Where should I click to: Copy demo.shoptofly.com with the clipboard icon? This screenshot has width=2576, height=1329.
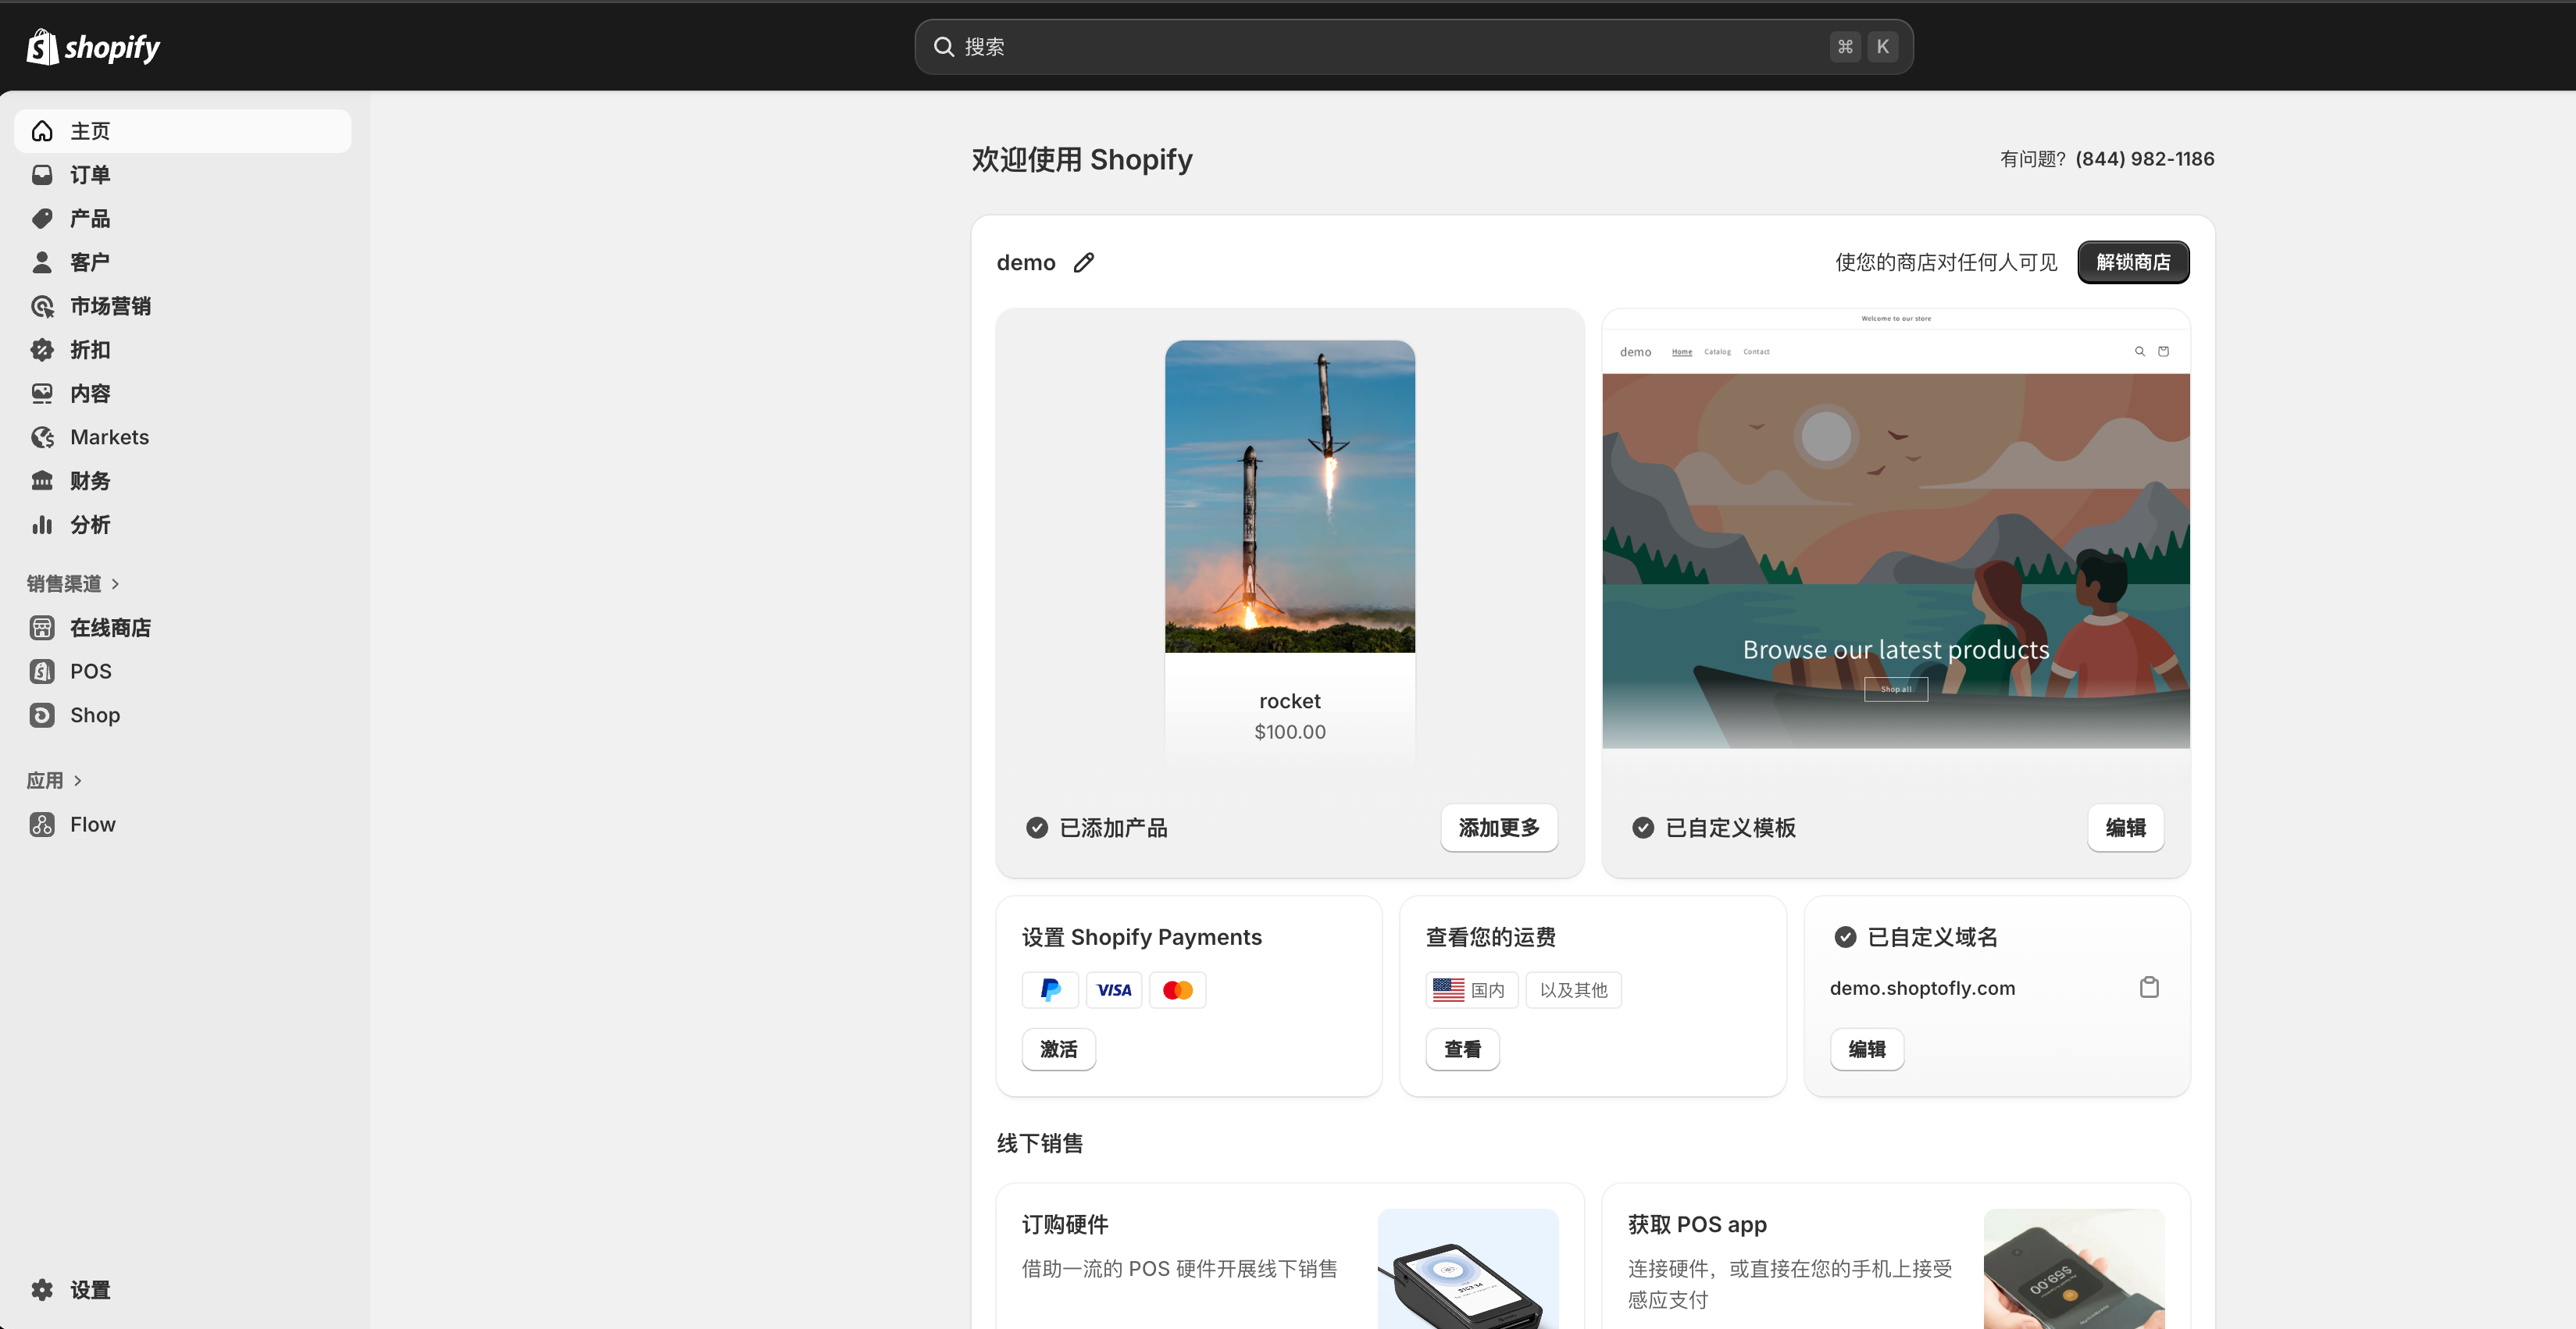(2149, 987)
